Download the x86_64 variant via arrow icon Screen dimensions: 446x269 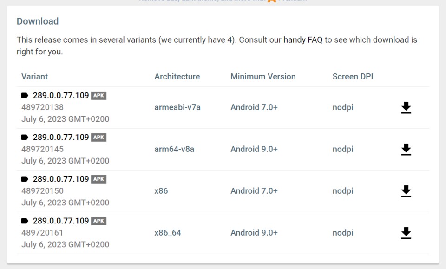point(406,233)
